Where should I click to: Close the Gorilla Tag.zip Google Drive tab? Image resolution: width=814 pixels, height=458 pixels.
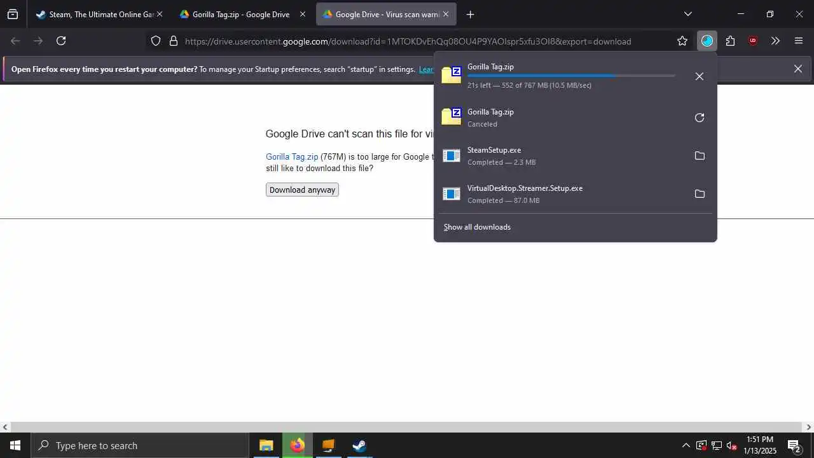pyautogui.click(x=303, y=14)
